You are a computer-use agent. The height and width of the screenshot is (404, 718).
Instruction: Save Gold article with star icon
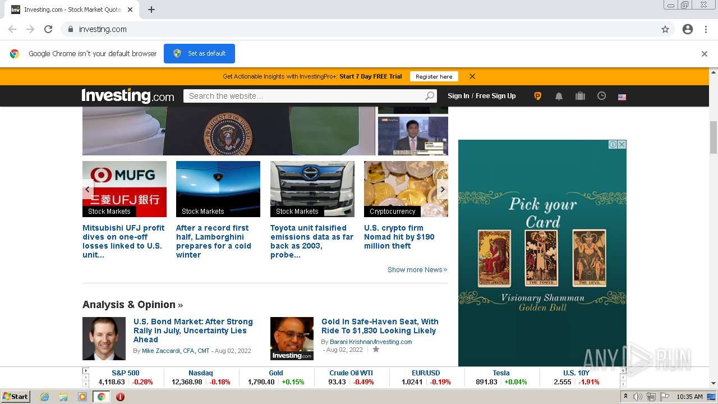[376, 350]
